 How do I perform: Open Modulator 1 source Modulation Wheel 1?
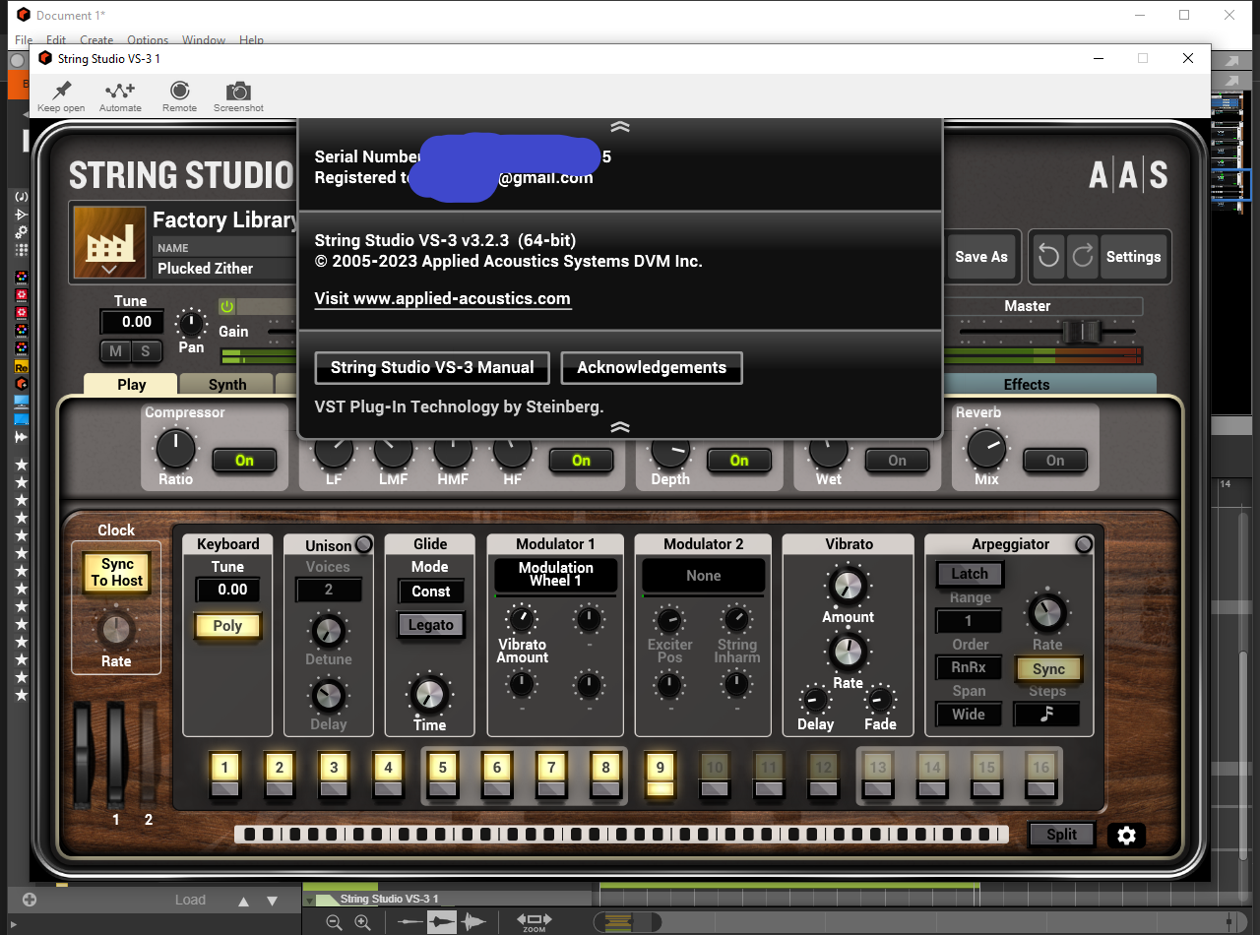(556, 575)
